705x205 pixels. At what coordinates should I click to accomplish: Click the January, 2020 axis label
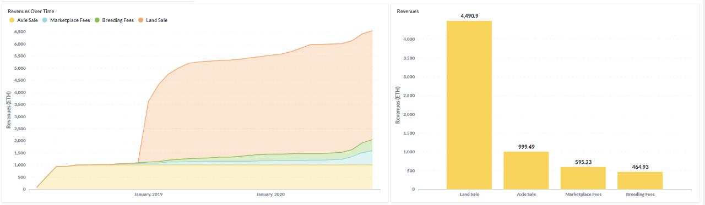(x=271, y=195)
